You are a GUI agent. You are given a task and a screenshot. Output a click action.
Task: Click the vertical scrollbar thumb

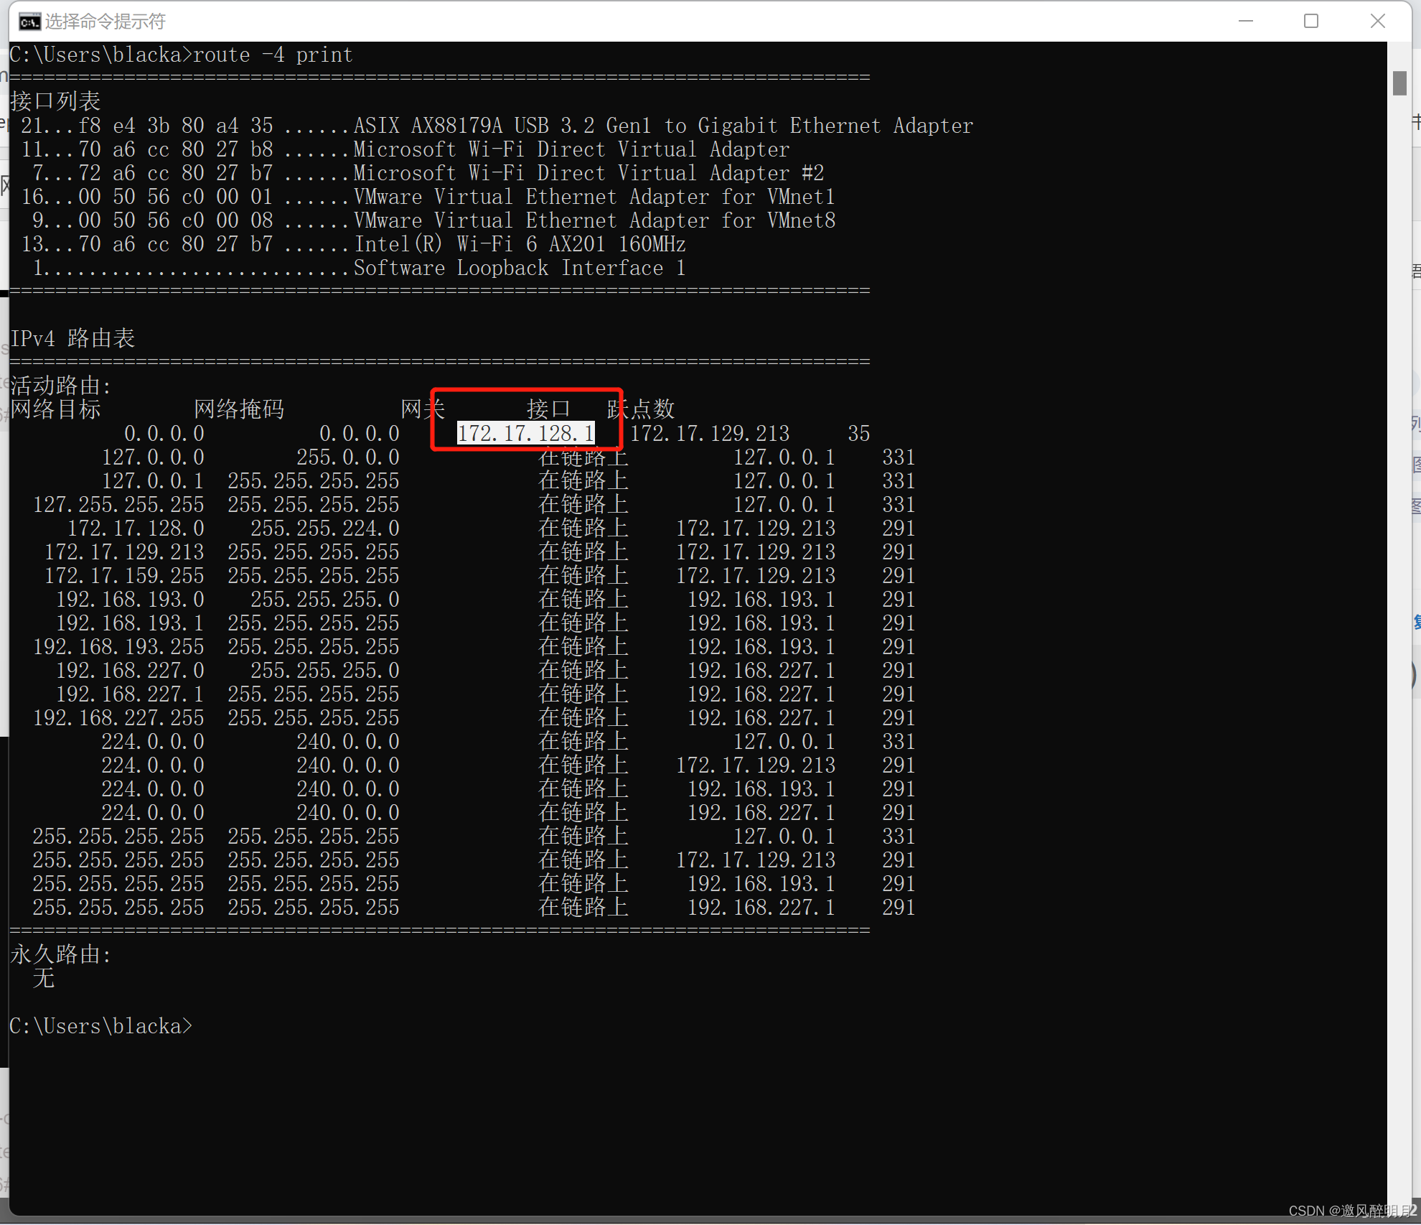click(x=1399, y=83)
